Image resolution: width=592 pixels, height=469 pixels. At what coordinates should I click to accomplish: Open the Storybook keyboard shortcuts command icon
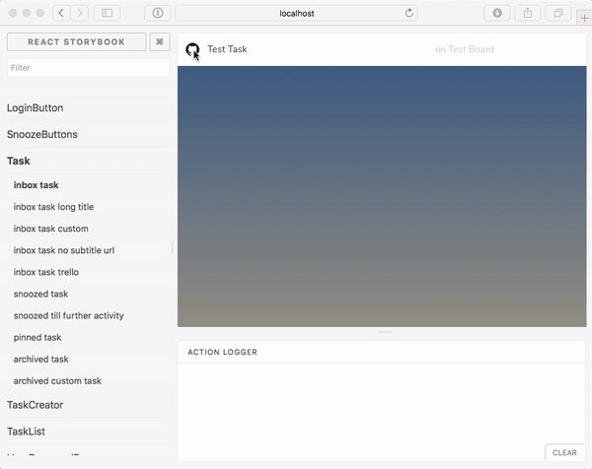[160, 41]
